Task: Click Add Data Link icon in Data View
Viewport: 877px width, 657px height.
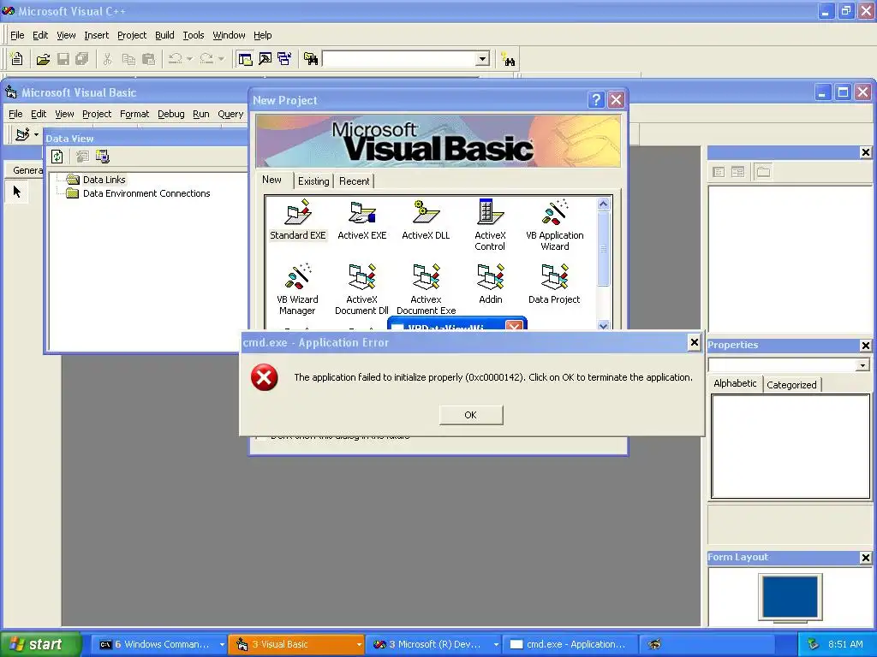Action: coord(82,157)
